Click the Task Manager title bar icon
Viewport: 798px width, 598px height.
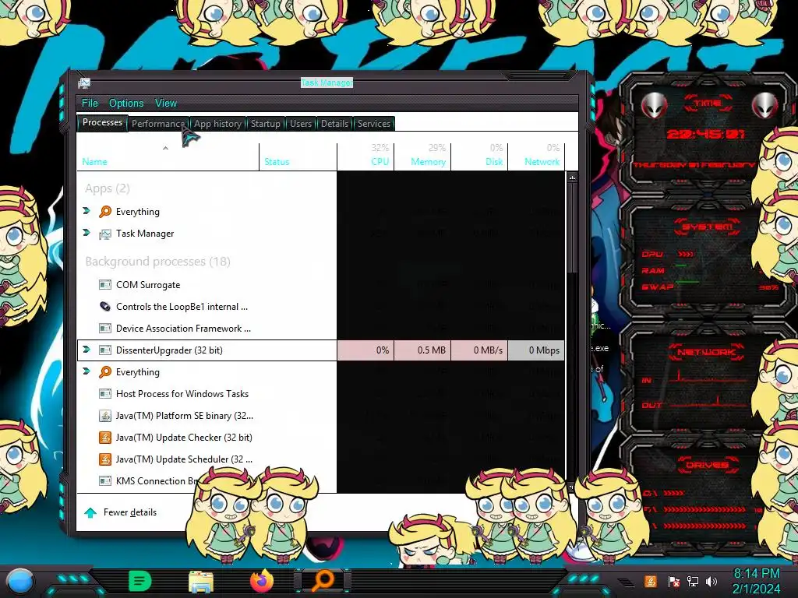(84, 83)
